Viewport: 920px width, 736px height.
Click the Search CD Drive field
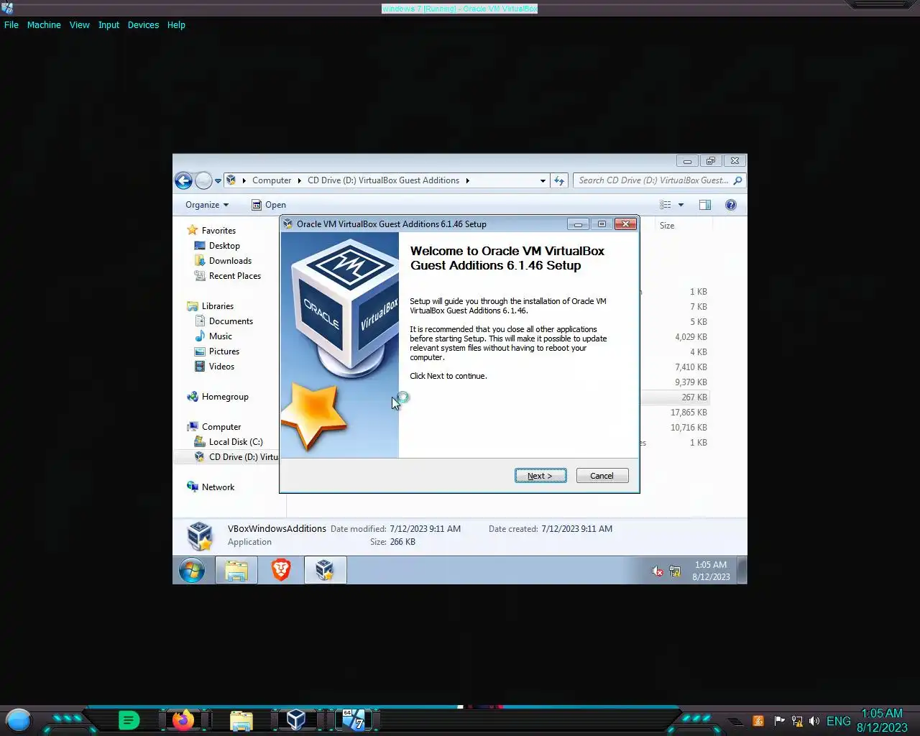click(653, 180)
